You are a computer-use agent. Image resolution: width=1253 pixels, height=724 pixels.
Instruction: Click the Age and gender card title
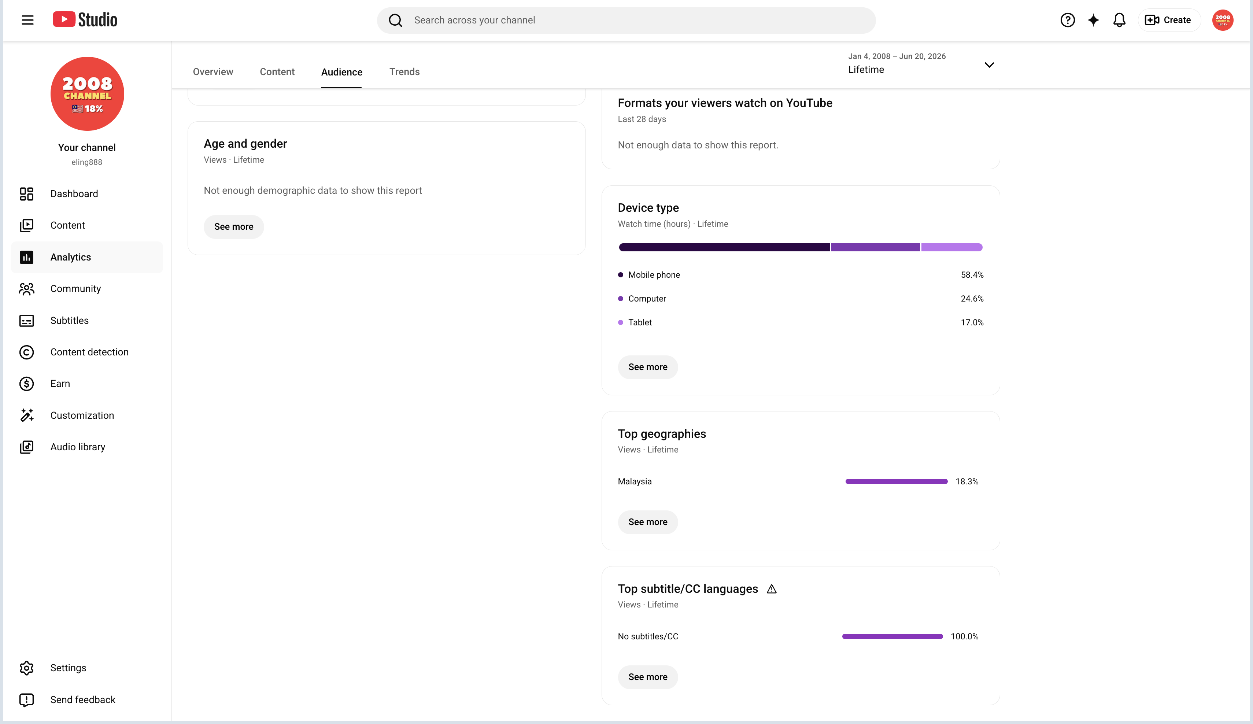click(245, 144)
